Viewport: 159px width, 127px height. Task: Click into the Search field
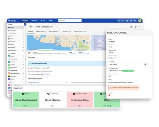[70, 20]
